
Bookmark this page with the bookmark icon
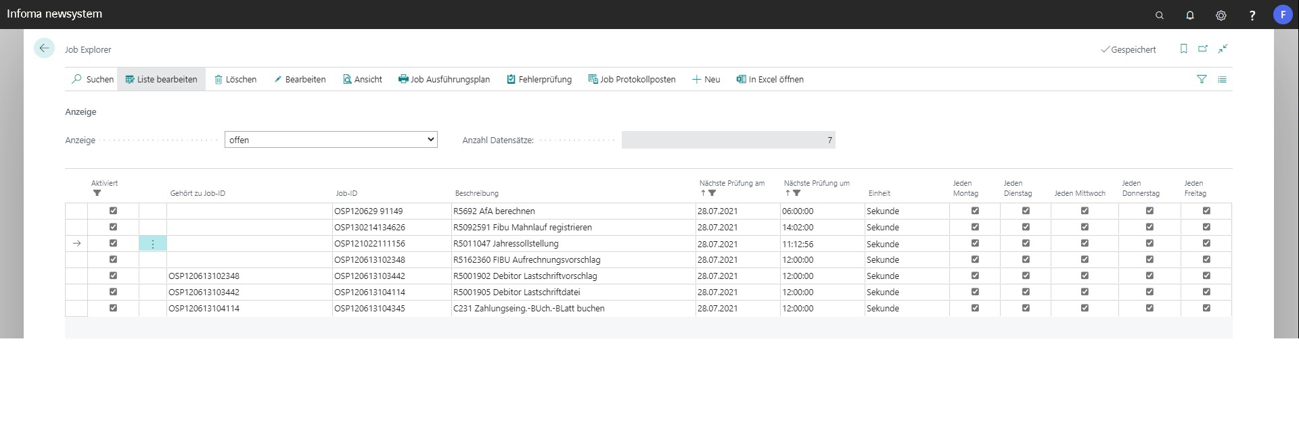pos(1183,49)
